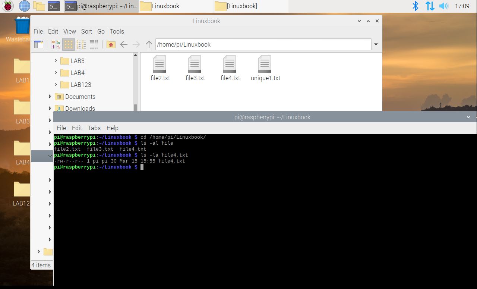Open a new file manager window
Viewport: 477px width, 289px height.
39,44
